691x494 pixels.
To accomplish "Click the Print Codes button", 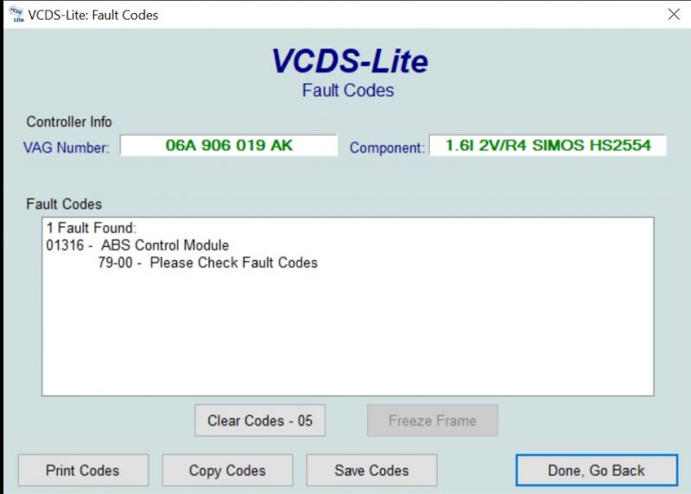I will tap(83, 470).
